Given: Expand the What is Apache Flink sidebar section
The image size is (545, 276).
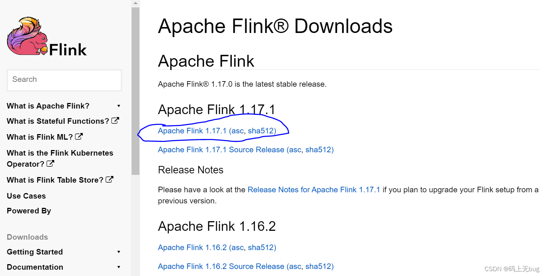Looking at the screenshot, I should (x=119, y=106).
